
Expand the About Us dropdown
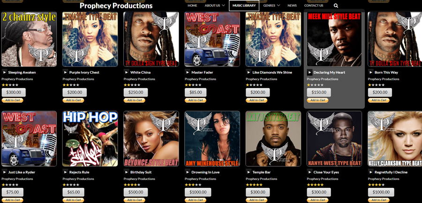214,5
